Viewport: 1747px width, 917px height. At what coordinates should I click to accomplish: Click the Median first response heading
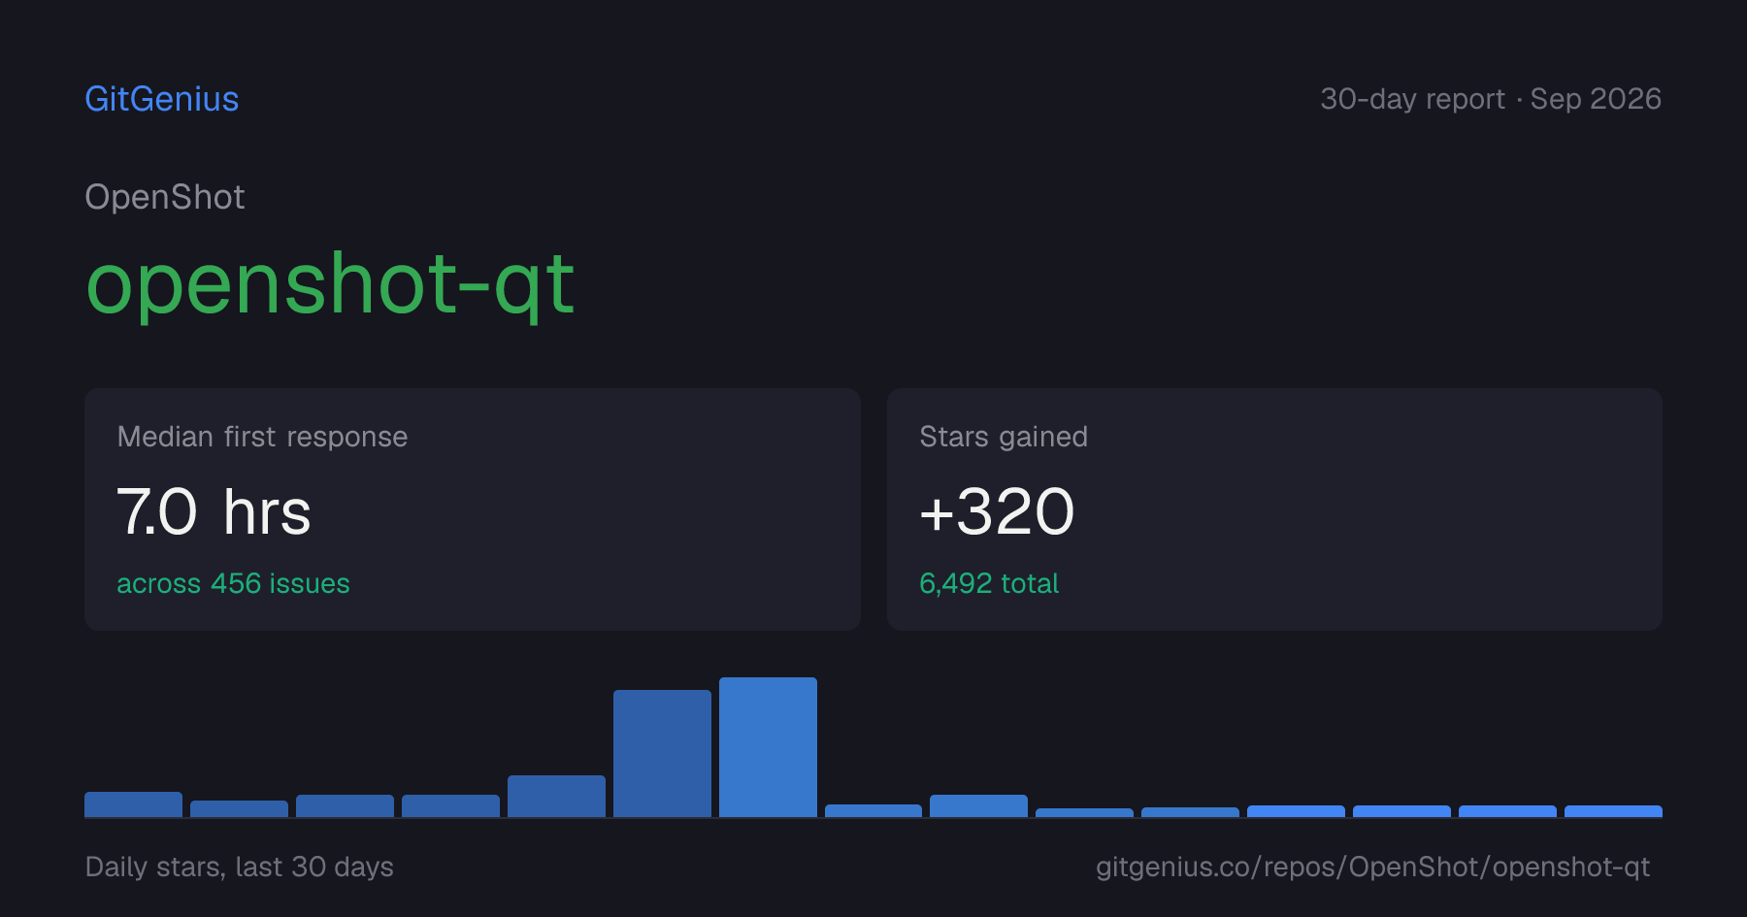tap(262, 437)
